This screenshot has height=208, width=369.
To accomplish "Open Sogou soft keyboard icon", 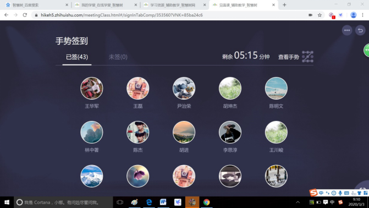I will pyautogui.click(x=346, y=193).
